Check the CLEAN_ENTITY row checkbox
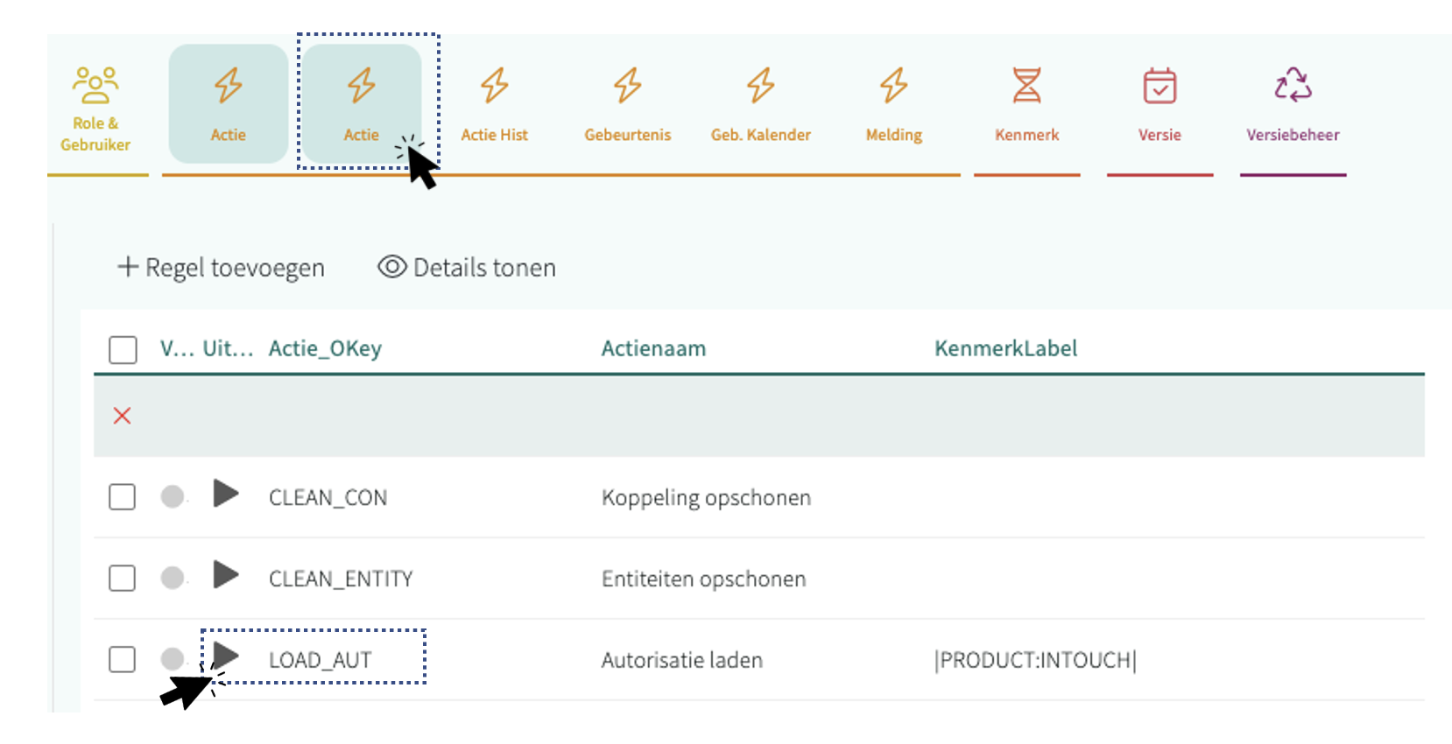Image resolution: width=1452 pixels, height=744 pixels. [x=122, y=578]
